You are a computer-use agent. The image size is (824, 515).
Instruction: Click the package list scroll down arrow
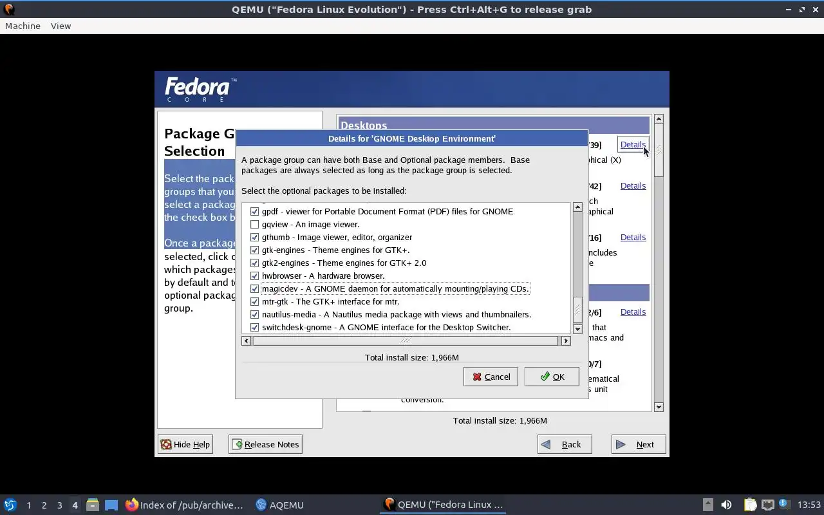[x=577, y=328]
